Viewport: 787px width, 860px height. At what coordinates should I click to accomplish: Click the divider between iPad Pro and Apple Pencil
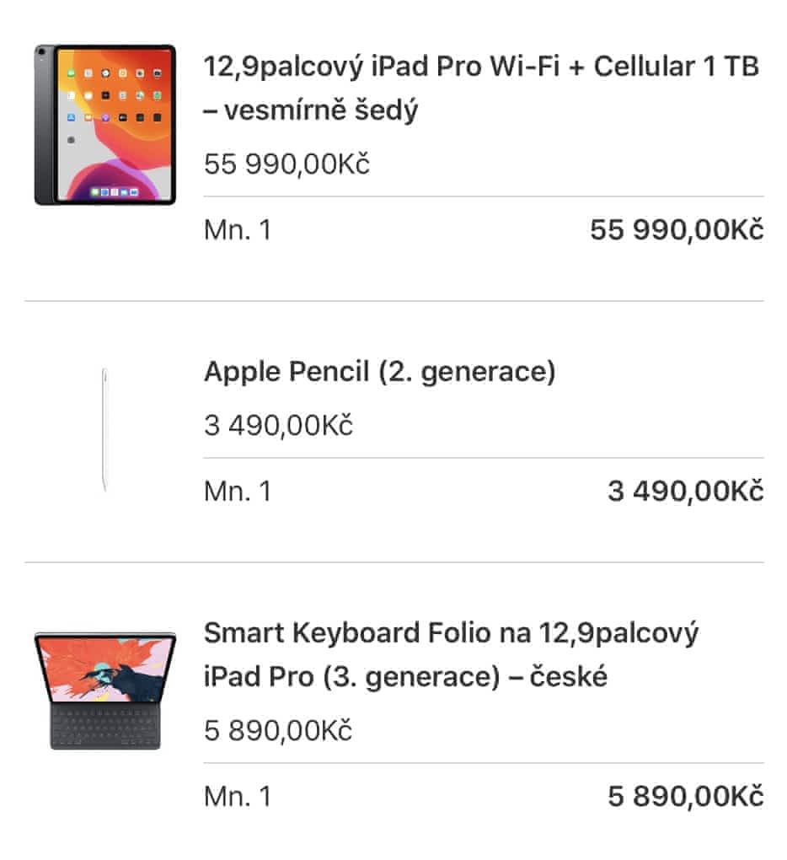[393, 301]
